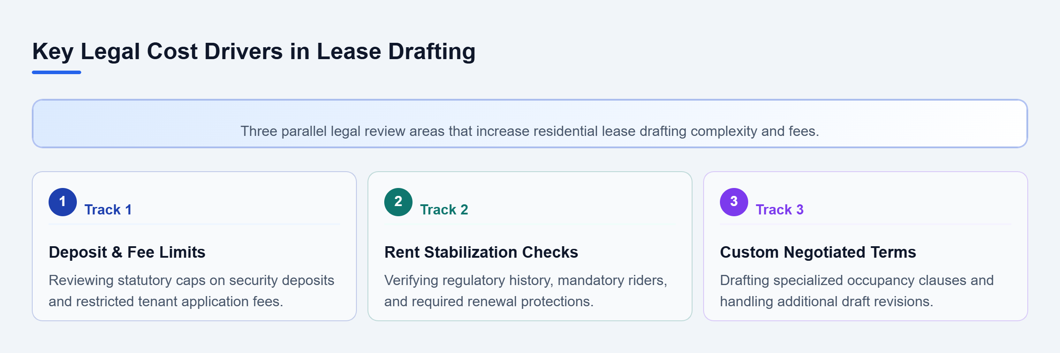Click the blue number 1 badge
This screenshot has width=1060, height=353.
pos(63,202)
